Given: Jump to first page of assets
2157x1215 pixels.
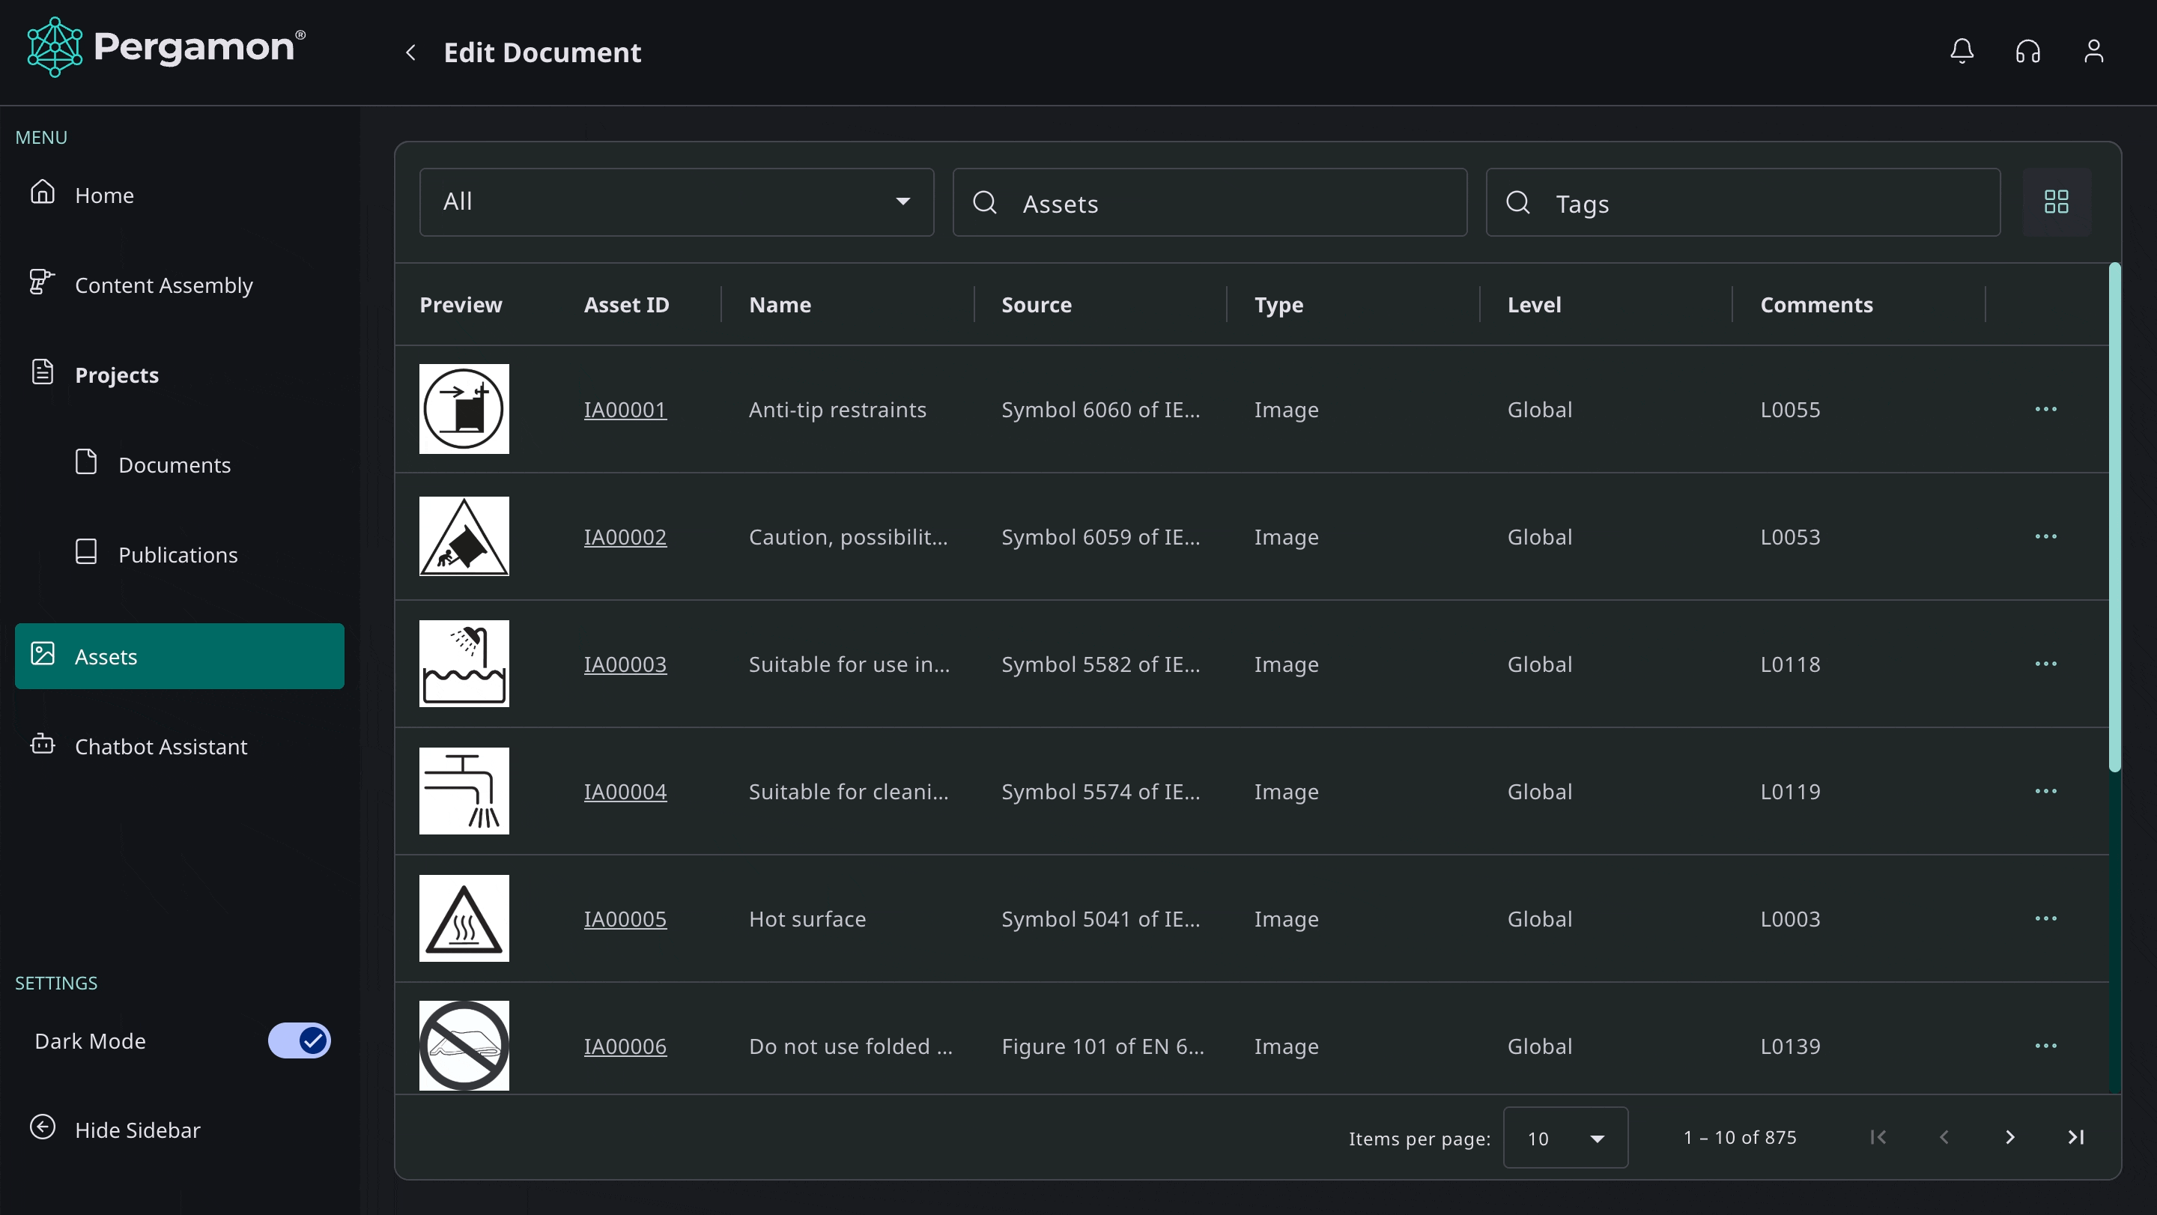Looking at the screenshot, I should click(x=1878, y=1137).
